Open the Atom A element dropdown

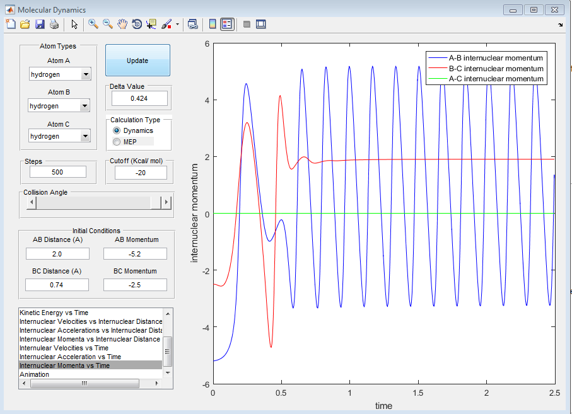86,75
